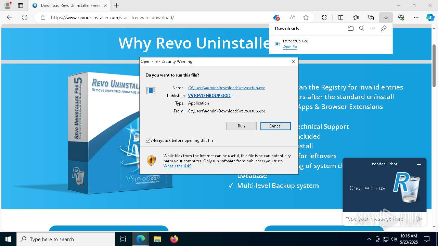
Task: Open volume control in system tray
Action: 394,239
